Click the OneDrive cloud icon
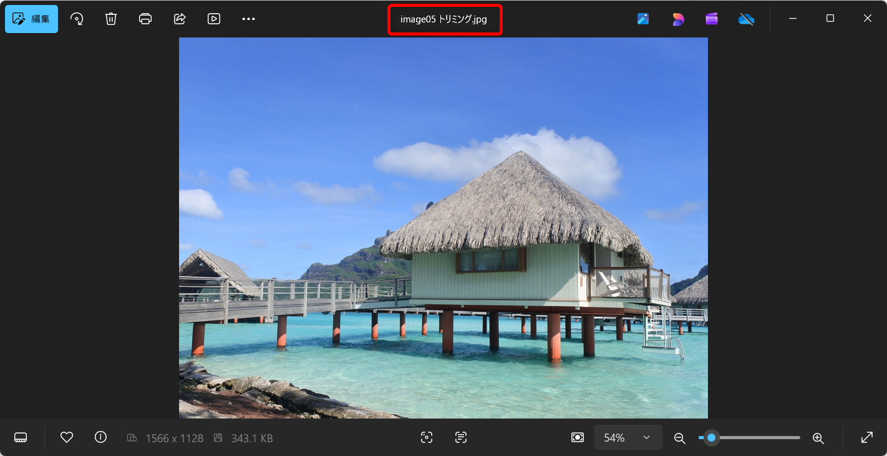Viewport: 887px width, 456px height. pos(746,19)
